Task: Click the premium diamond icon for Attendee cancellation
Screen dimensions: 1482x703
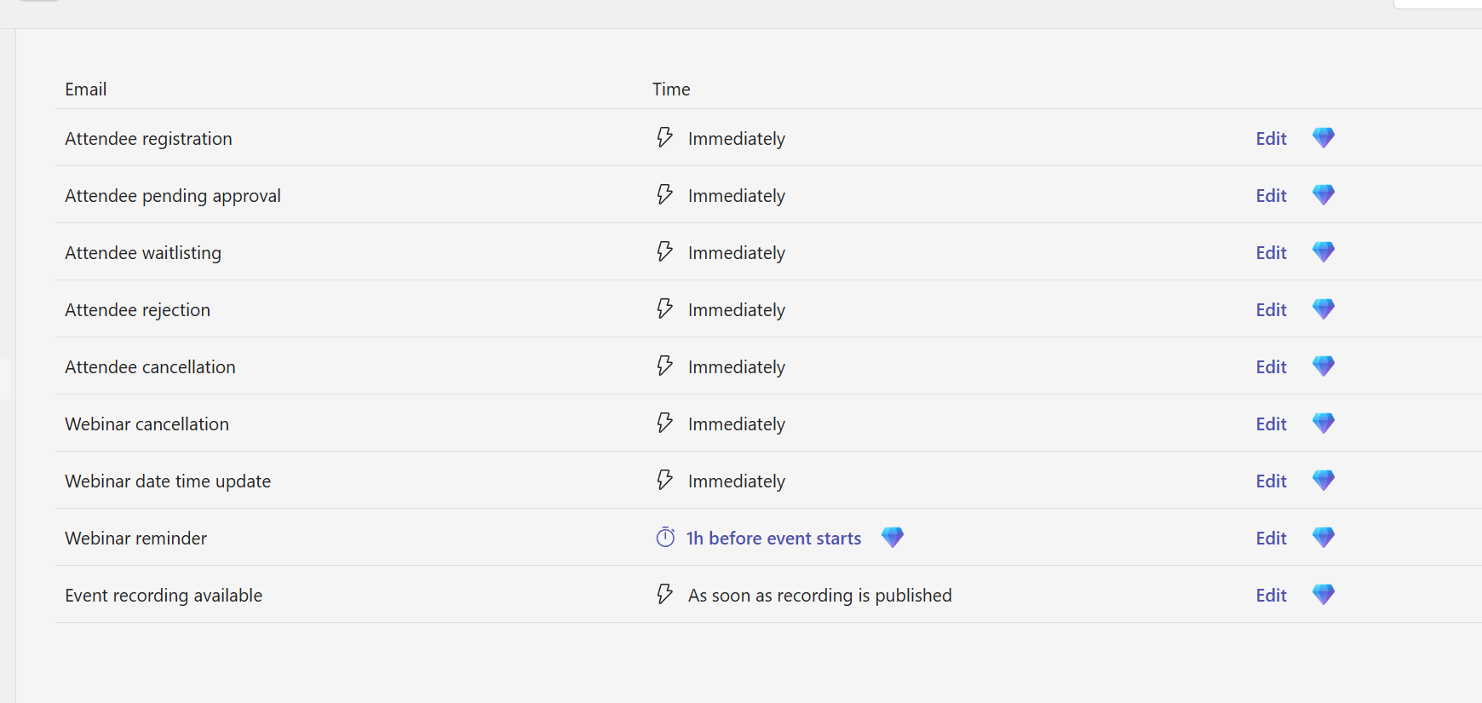Action: (x=1323, y=366)
